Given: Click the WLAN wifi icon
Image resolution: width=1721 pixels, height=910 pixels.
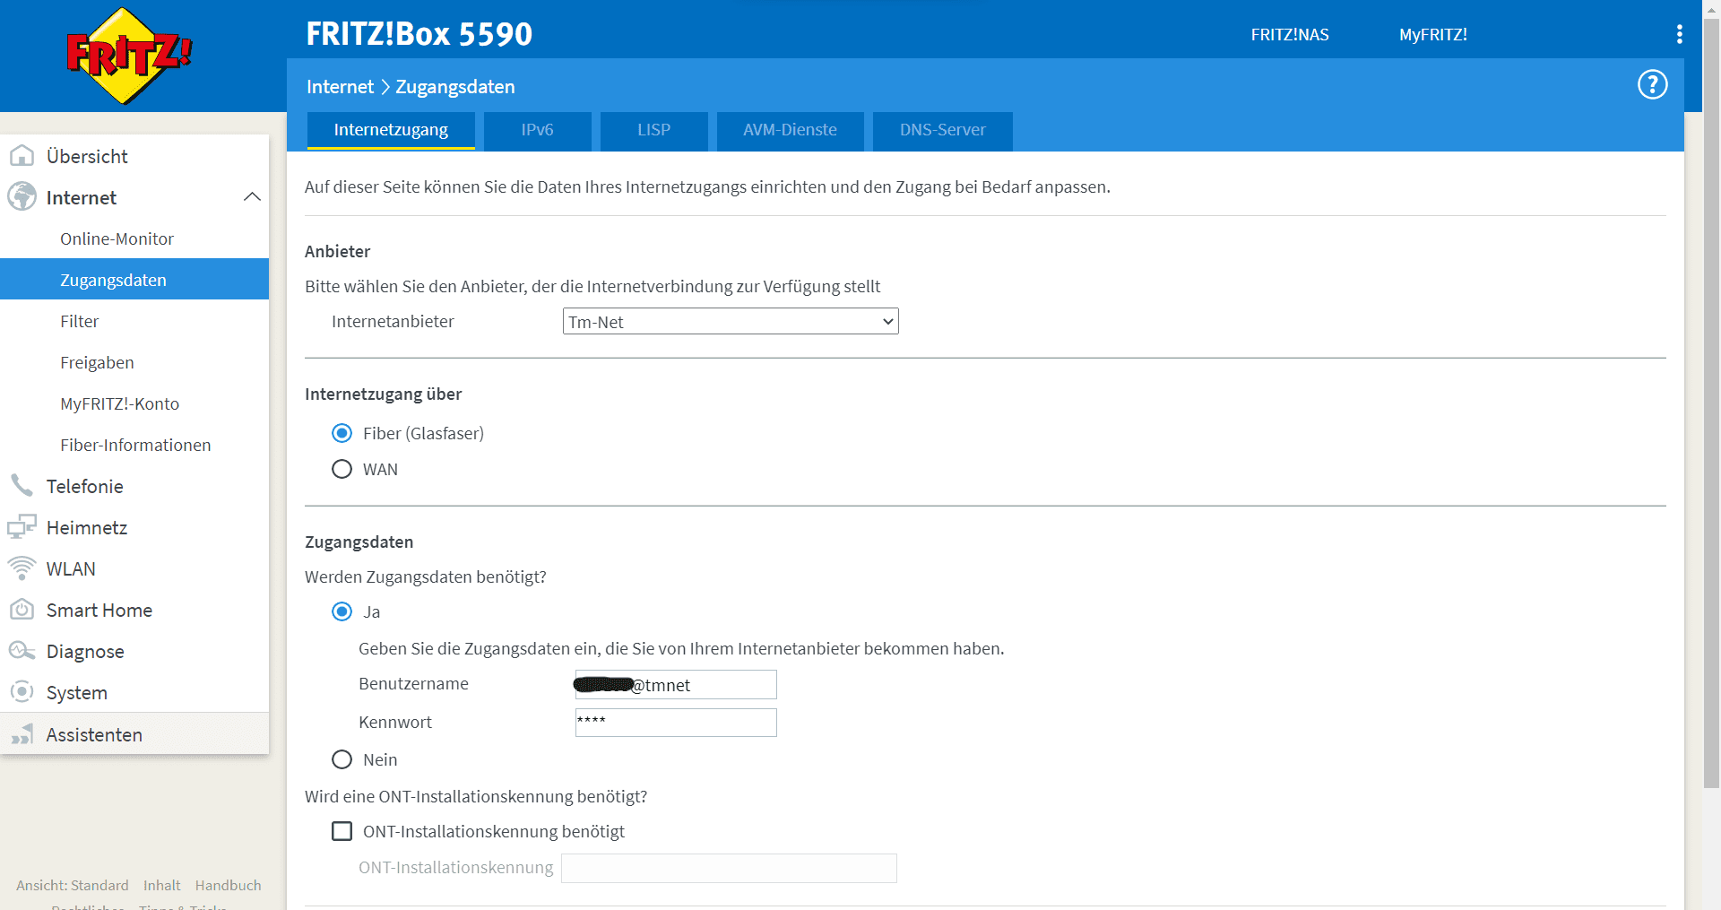Looking at the screenshot, I should pyautogui.click(x=22, y=568).
